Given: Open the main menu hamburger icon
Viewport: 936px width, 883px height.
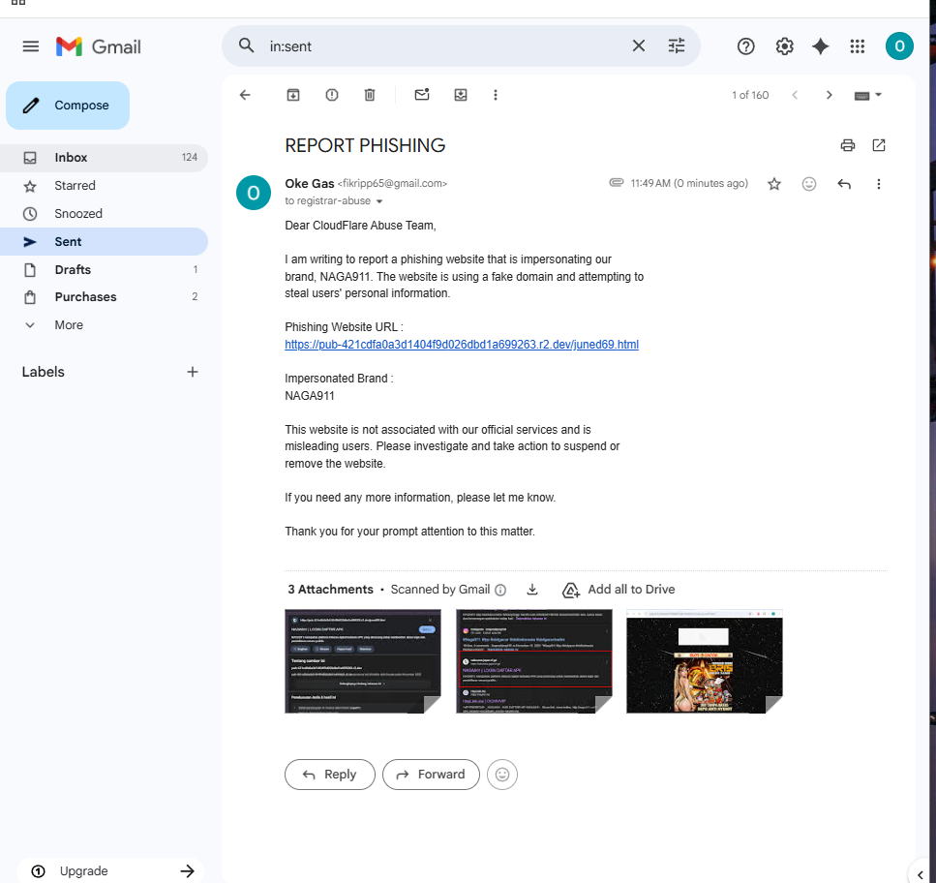Looking at the screenshot, I should pos(30,46).
